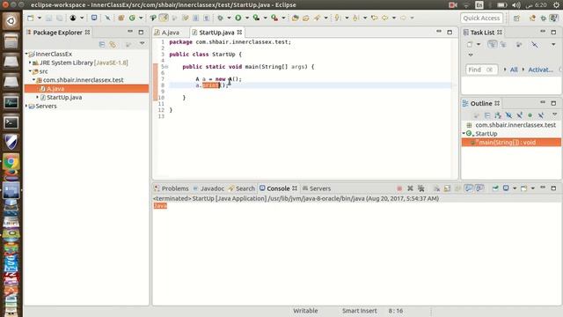
Task: Click the Open Type toolbar icon
Action: click(296, 18)
